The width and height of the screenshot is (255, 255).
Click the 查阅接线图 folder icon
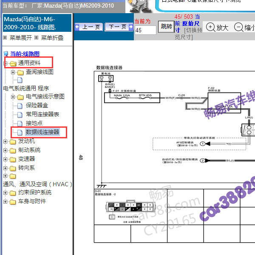[20, 73]
